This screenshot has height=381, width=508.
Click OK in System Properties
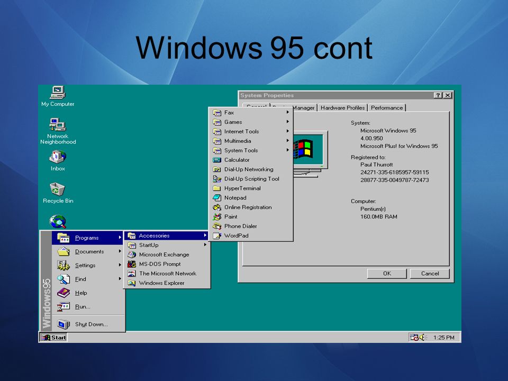387,274
